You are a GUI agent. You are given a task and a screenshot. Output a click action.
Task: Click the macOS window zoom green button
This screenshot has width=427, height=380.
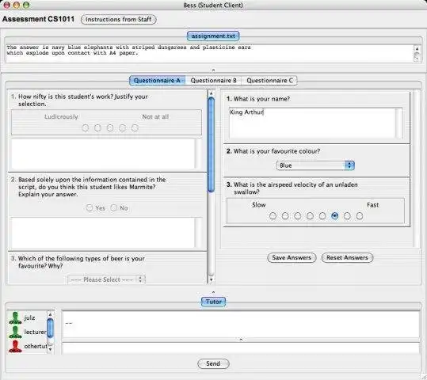[26, 5]
